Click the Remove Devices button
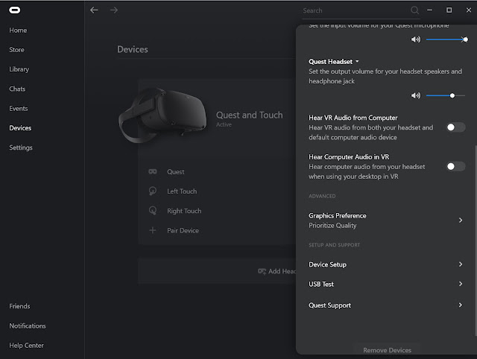This screenshot has height=359, width=477. pos(387,350)
